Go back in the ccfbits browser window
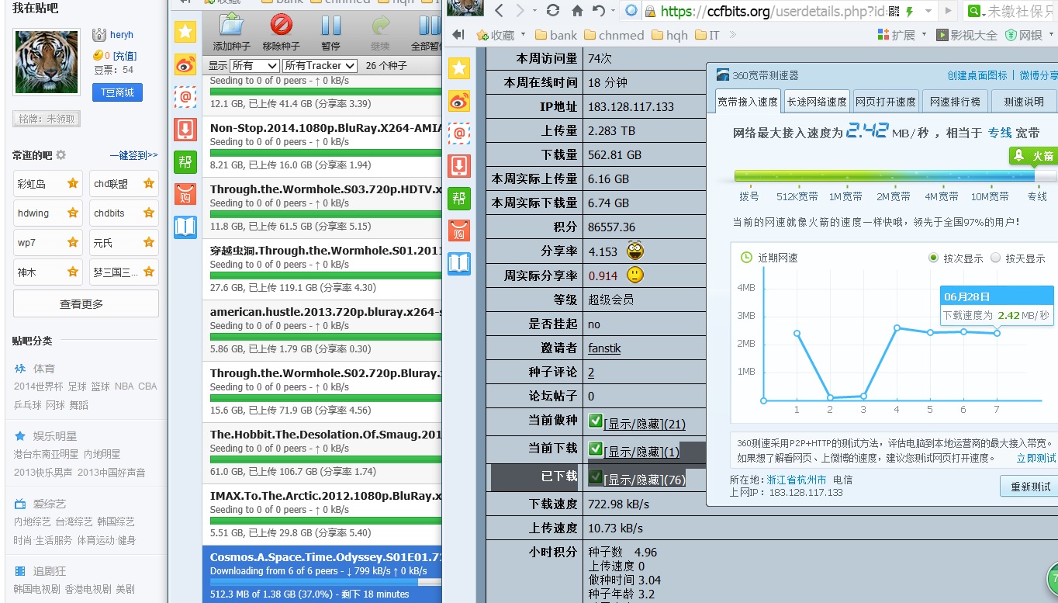1058x603 pixels. [x=500, y=11]
